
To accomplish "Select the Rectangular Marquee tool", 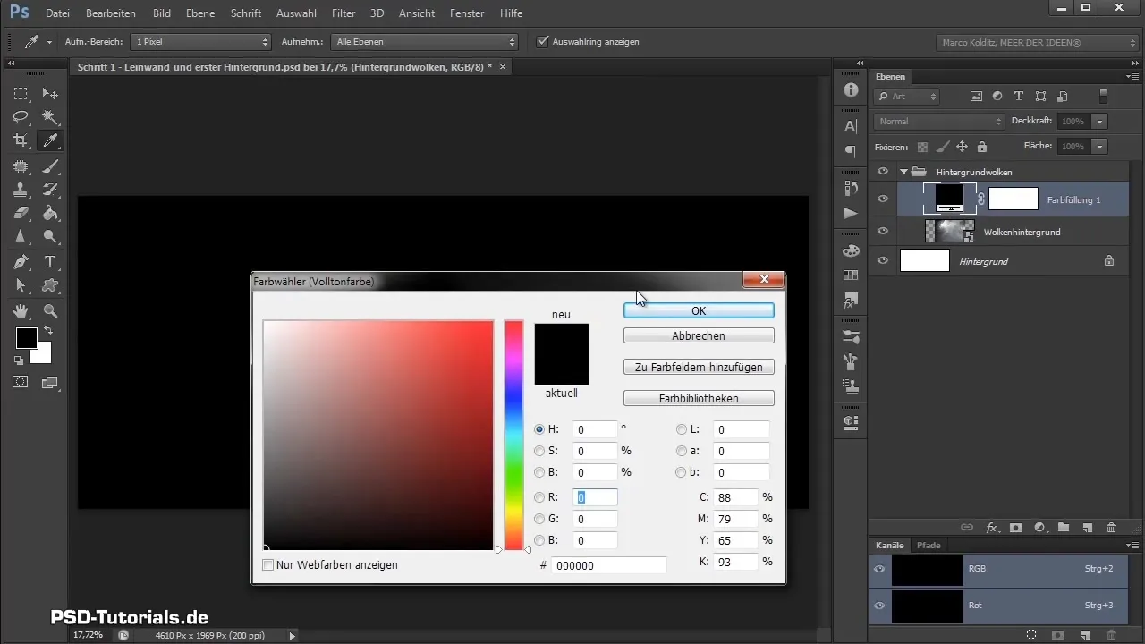I will click(21, 94).
